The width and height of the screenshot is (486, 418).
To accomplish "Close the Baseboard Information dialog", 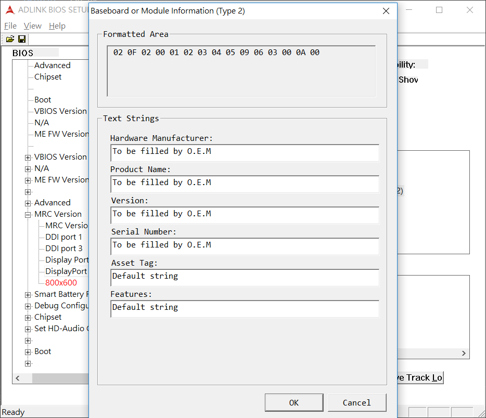I will 386,11.
